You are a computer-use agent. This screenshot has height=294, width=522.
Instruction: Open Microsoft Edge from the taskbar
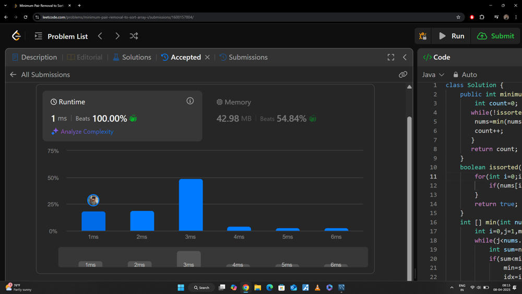tap(270, 287)
